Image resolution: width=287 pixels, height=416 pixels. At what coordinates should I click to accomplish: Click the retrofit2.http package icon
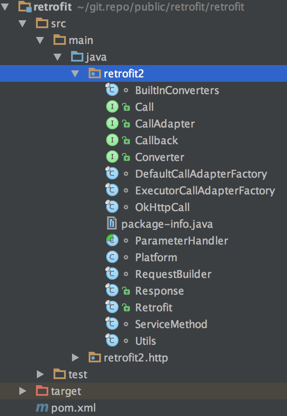94,358
